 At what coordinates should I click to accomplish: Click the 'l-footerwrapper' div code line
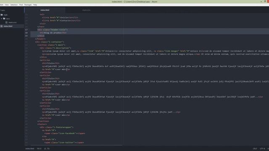(57, 128)
